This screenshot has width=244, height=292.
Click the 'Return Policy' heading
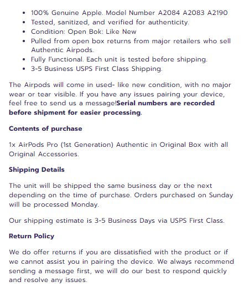[32, 237]
